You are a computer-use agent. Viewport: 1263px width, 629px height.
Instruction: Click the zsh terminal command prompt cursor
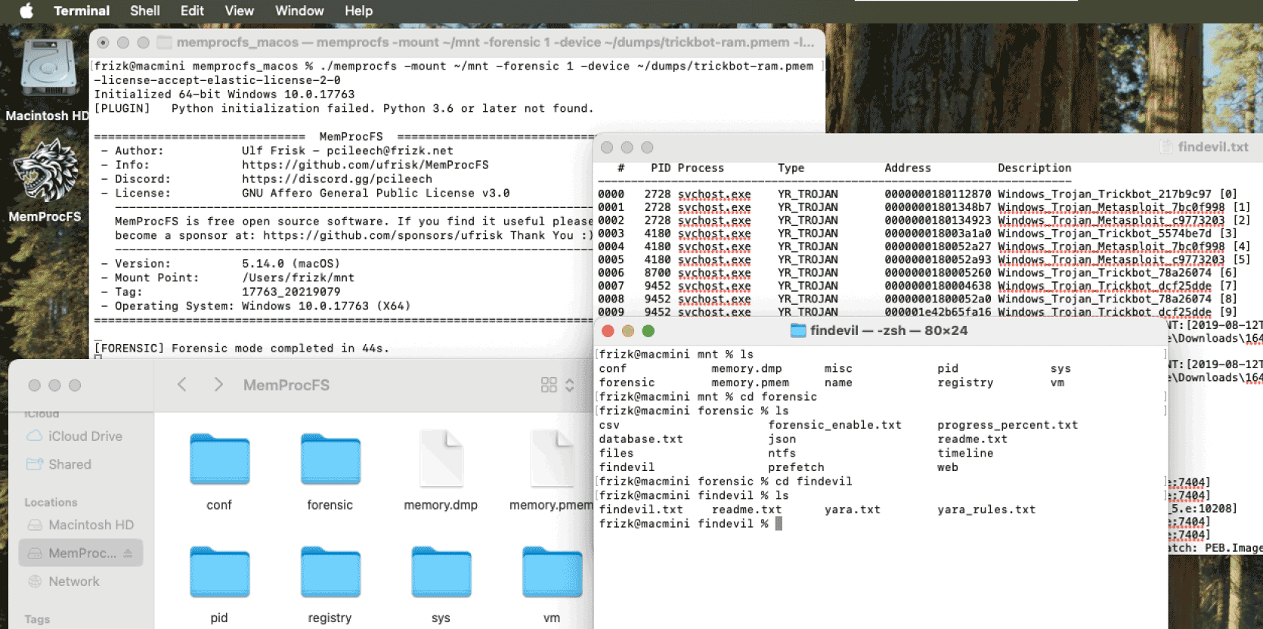(x=779, y=524)
